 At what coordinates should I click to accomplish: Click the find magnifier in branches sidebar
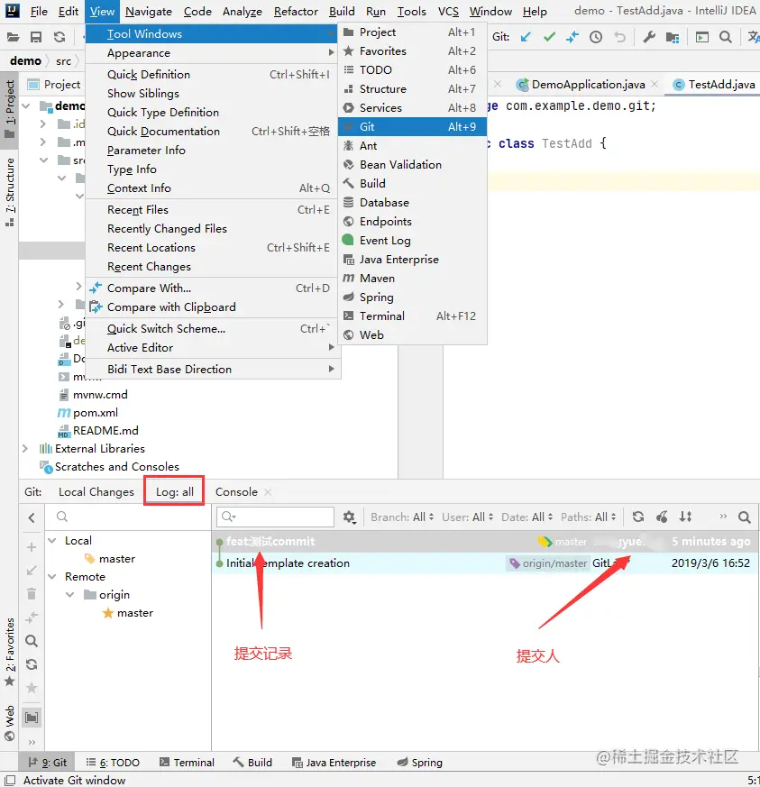pyautogui.click(x=32, y=641)
